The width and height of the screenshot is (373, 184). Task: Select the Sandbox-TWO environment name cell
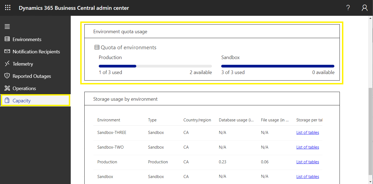[110, 147]
